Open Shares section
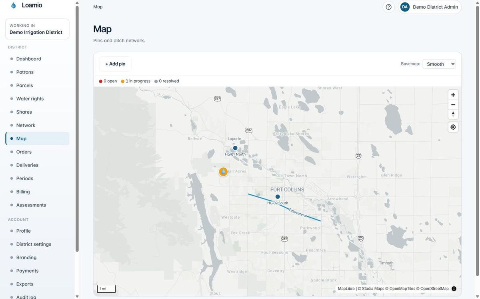The image size is (480, 299). tap(37, 112)
